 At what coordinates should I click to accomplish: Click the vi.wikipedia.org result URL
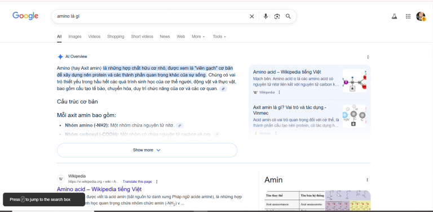[x=94, y=182]
